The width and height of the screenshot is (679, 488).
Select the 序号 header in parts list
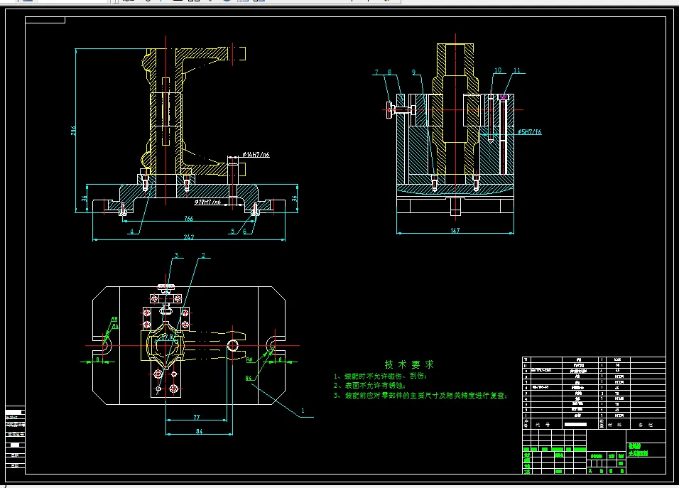tap(526, 423)
